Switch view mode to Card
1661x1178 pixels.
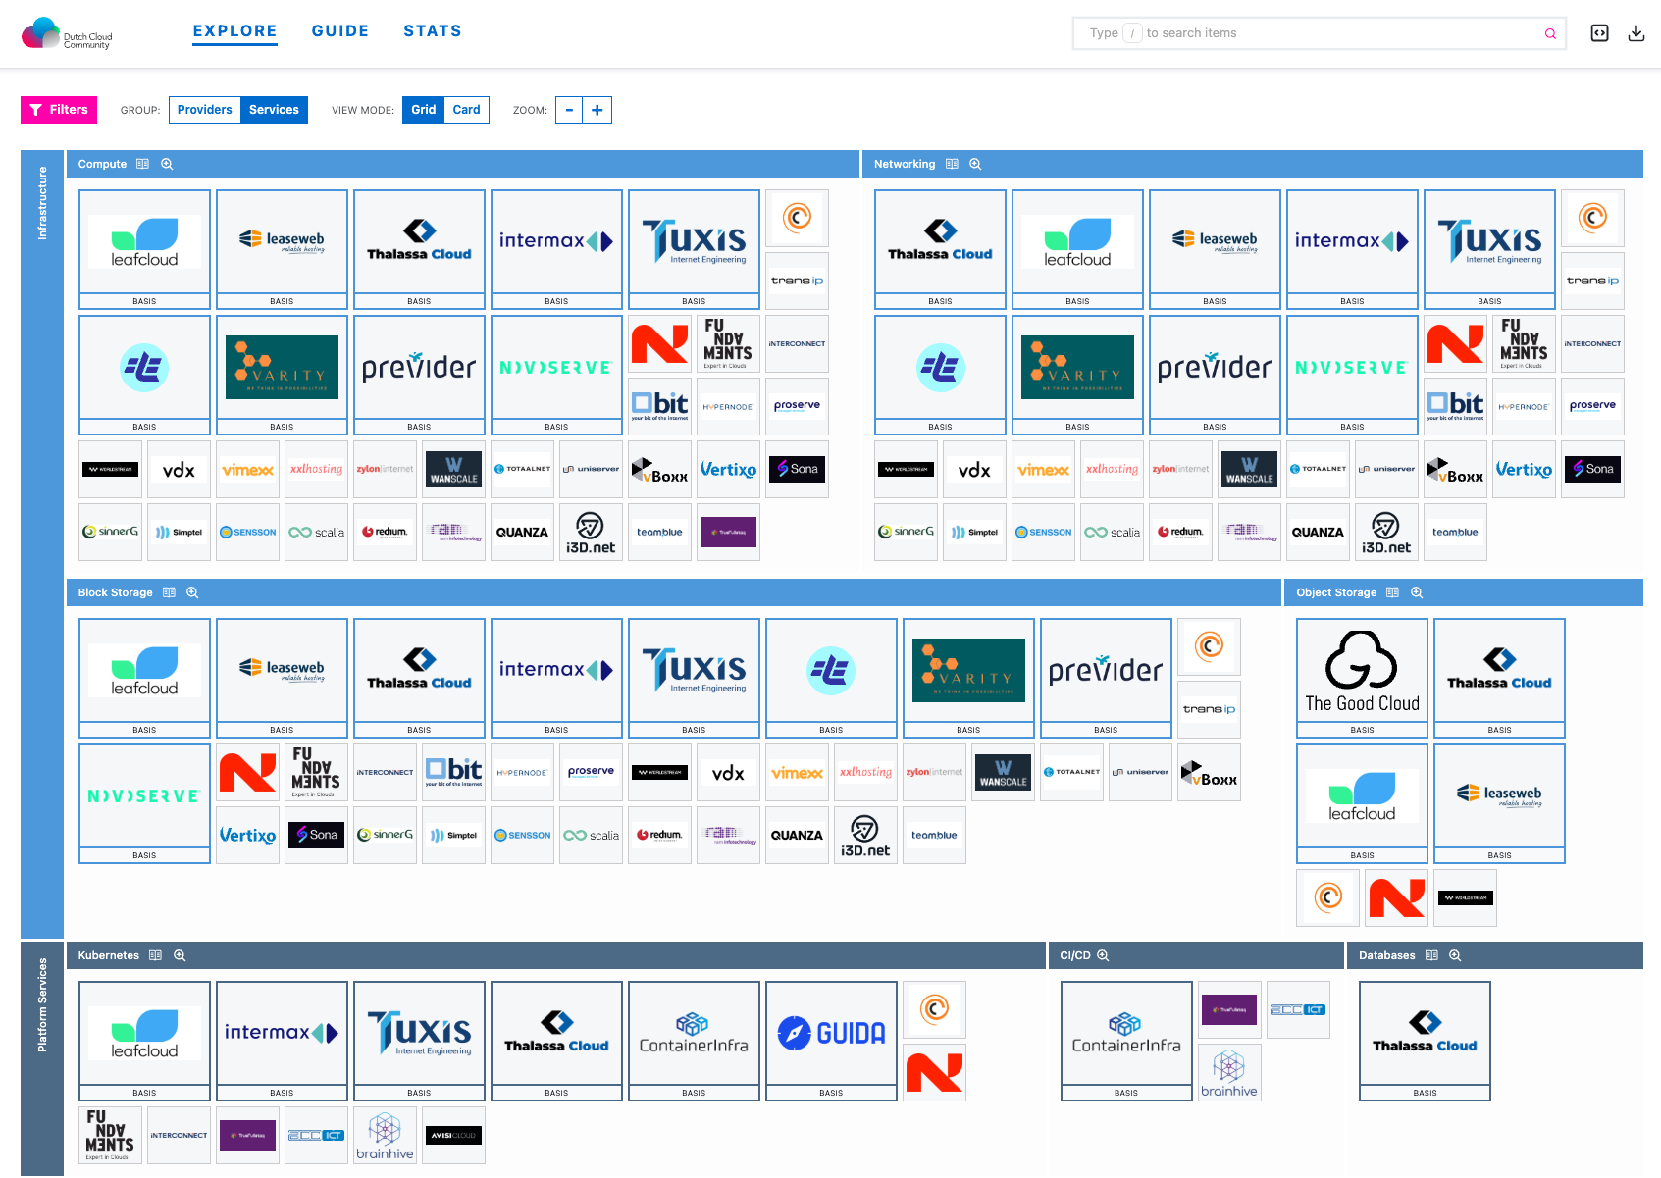(x=466, y=109)
